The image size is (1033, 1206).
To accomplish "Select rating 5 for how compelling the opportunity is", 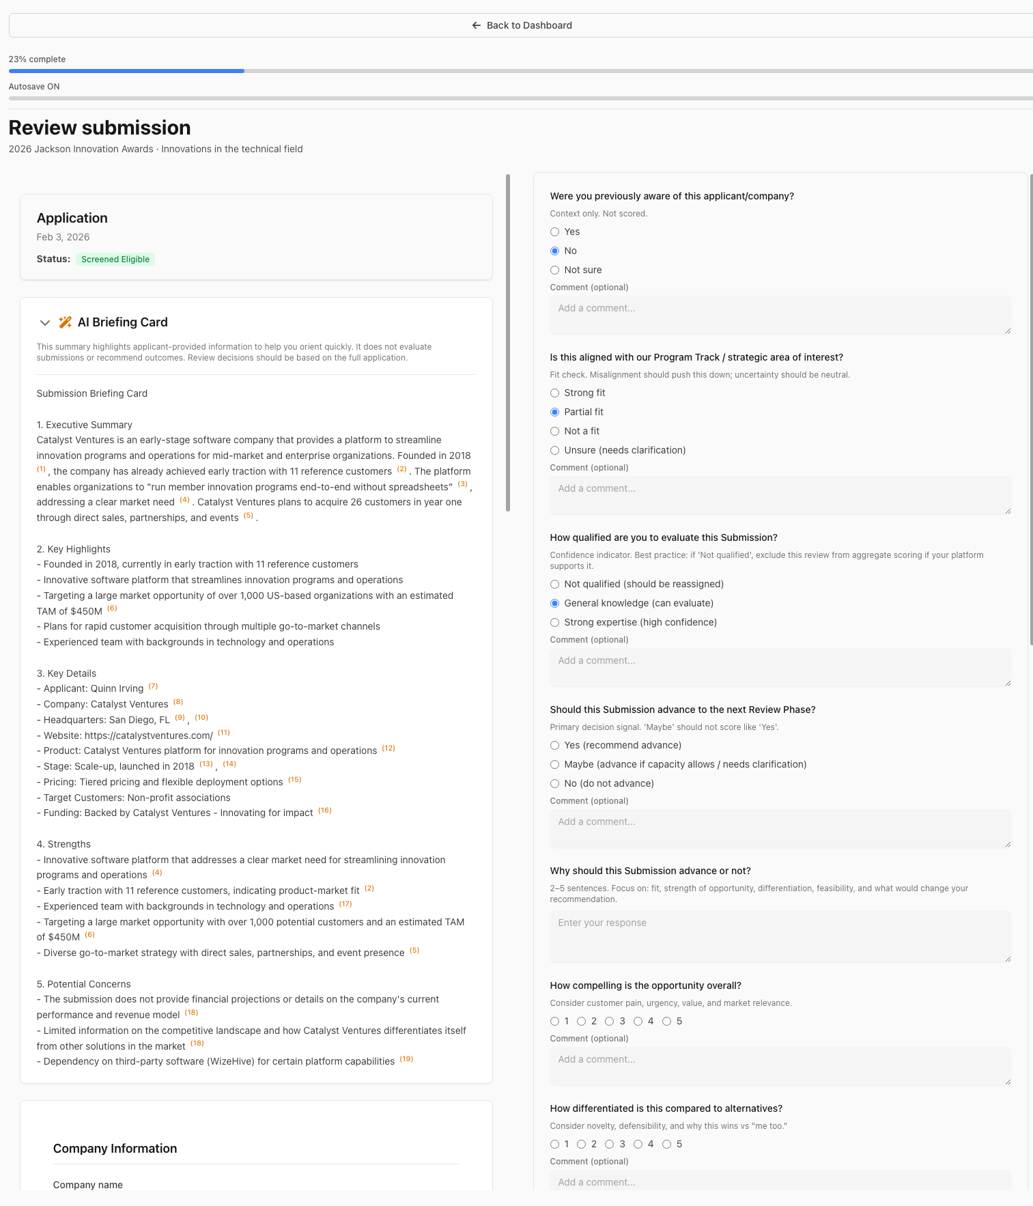I will pos(667,1021).
